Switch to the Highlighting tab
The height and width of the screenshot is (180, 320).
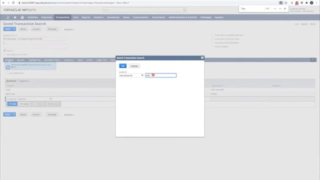coord(34,60)
